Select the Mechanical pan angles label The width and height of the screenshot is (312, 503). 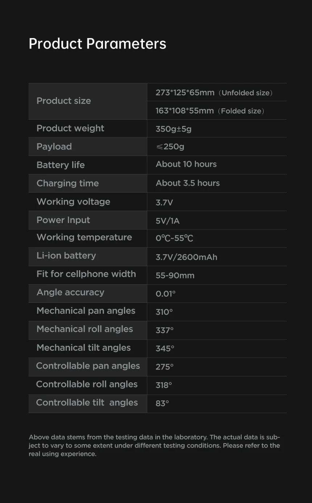click(86, 311)
